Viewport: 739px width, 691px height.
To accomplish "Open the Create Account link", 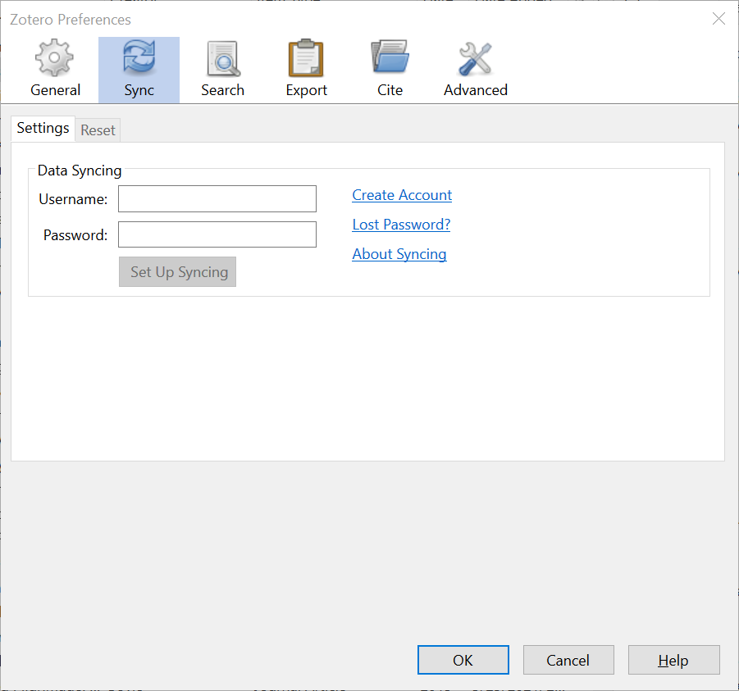I will [x=401, y=195].
